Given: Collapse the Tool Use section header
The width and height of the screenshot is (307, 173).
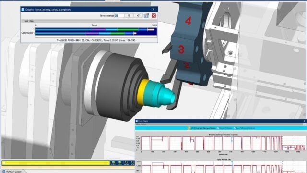Looking at the screenshot, I should click(89, 21).
